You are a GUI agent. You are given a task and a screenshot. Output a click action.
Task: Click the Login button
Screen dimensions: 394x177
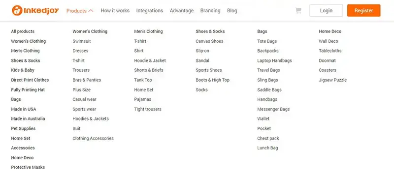[326, 10]
